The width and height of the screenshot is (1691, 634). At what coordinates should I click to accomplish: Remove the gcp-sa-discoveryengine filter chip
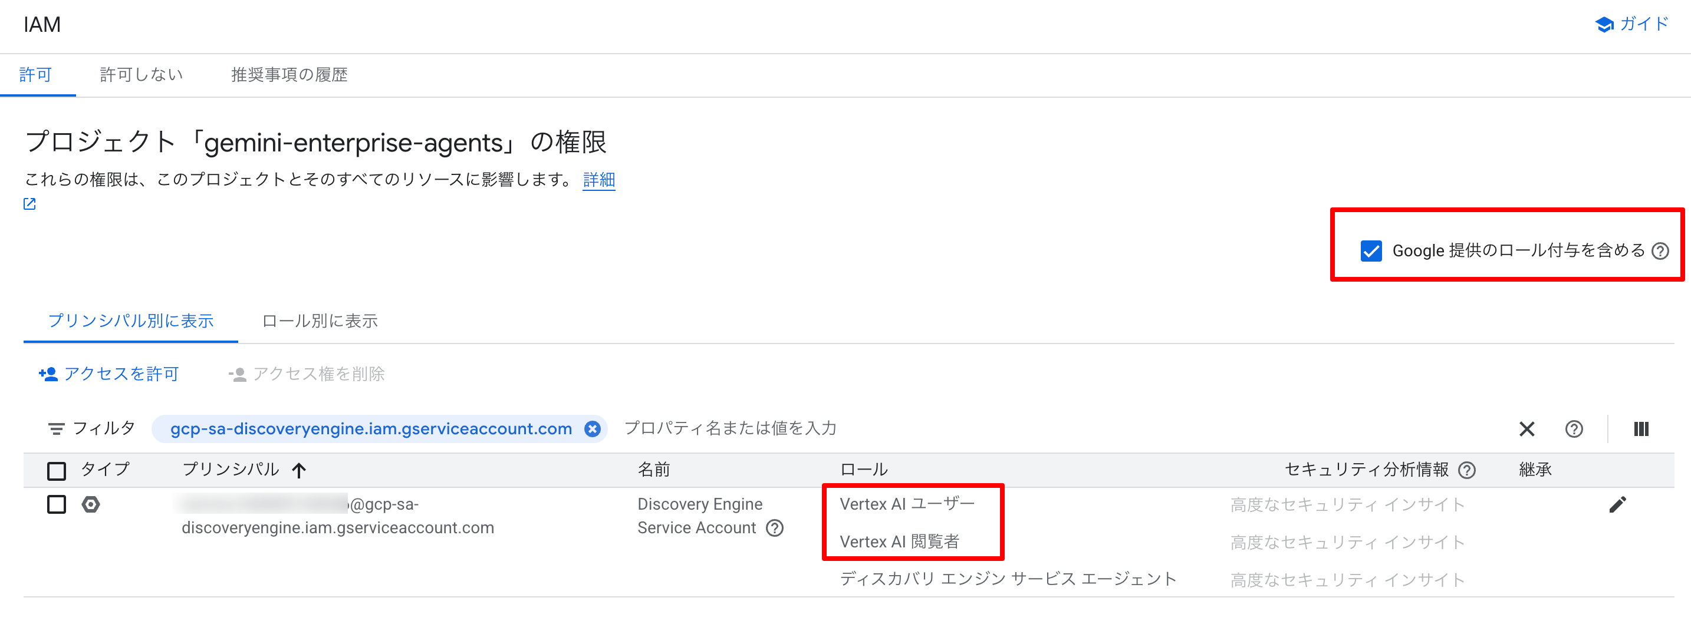pos(592,428)
